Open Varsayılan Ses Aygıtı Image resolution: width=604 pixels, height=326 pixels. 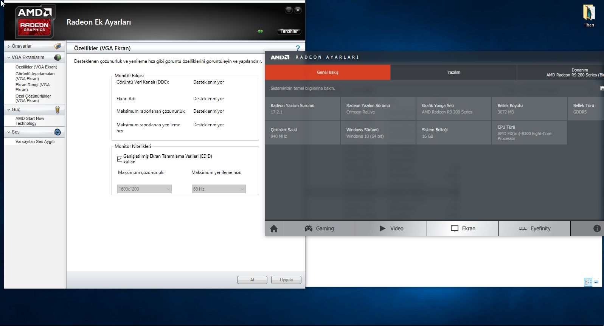[35, 141]
